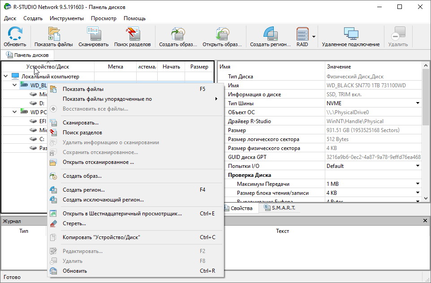Open the Размер блока чтения/записи dropdown

coord(418,193)
